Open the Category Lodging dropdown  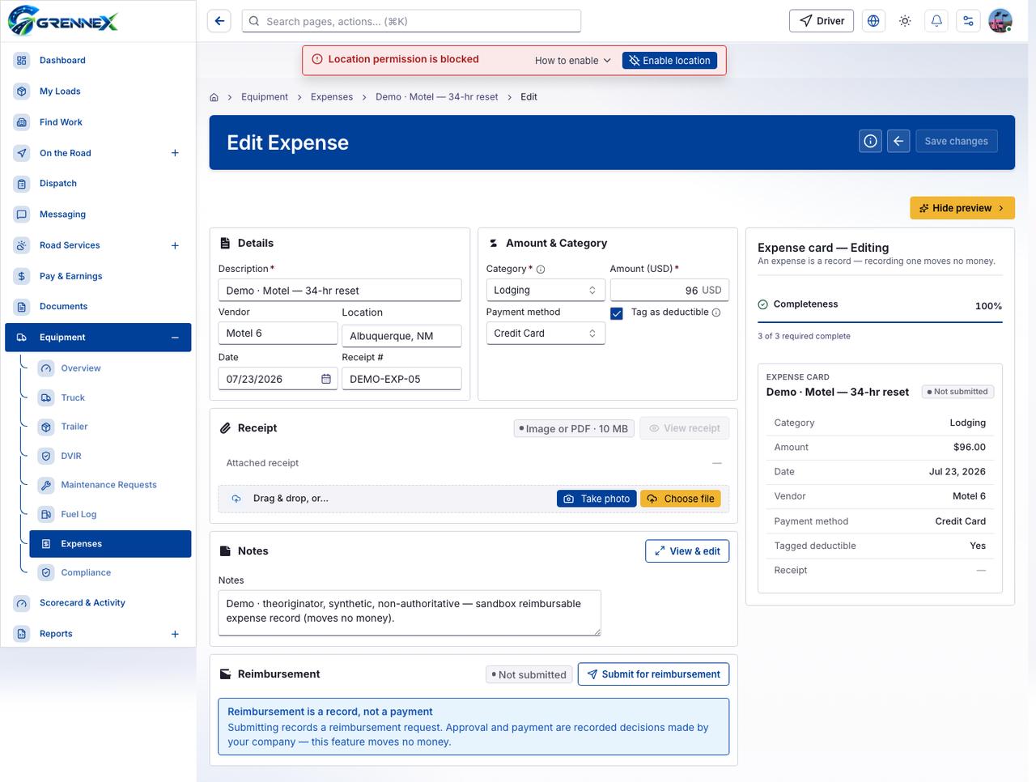[x=546, y=290]
